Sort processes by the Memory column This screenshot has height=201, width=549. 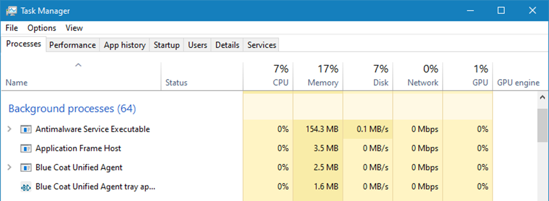(322, 83)
